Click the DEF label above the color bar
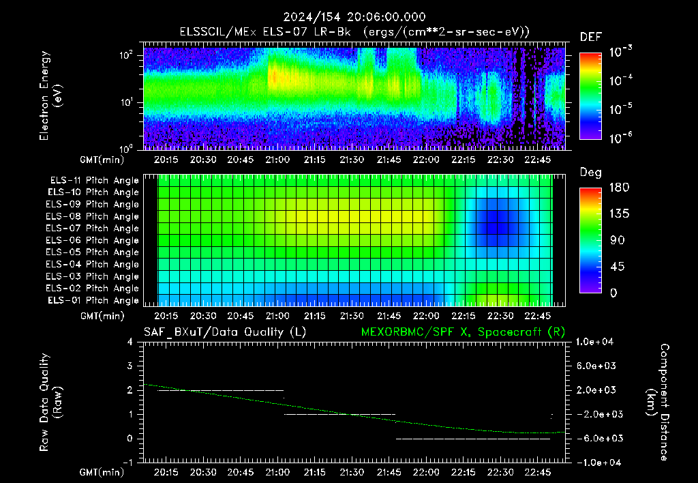Screen dimensions: 698x483 pyautogui.click(x=591, y=37)
